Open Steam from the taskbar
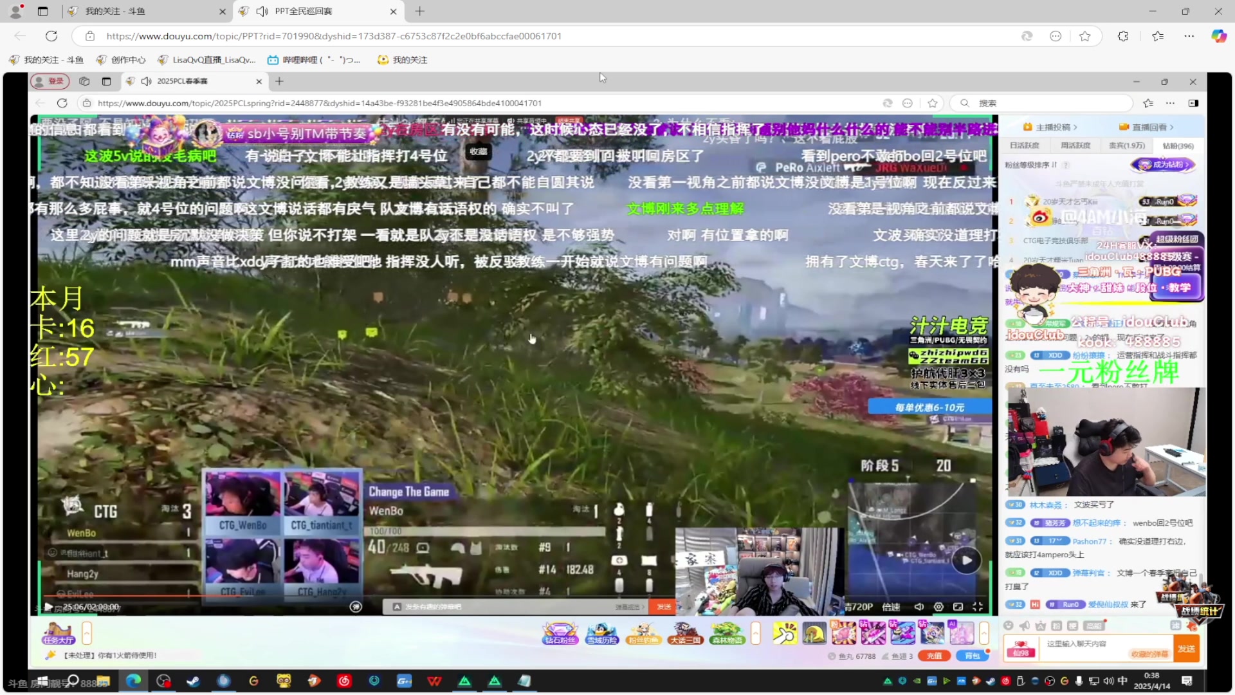 click(193, 681)
